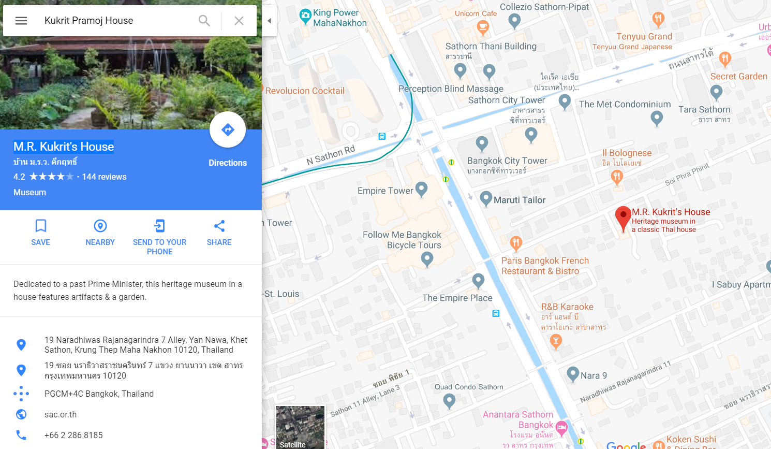Collapse the side panel arrow
This screenshot has height=449, width=771.
269,21
